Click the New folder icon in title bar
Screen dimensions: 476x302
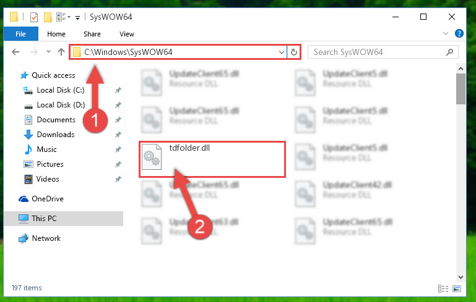pos(48,17)
